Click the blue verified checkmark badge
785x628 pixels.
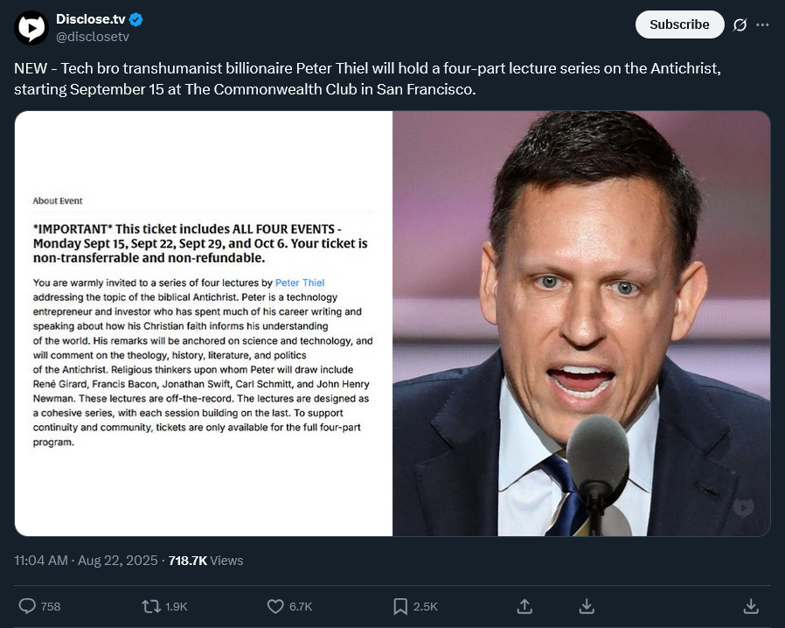pyautogui.click(x=137, y=19)
